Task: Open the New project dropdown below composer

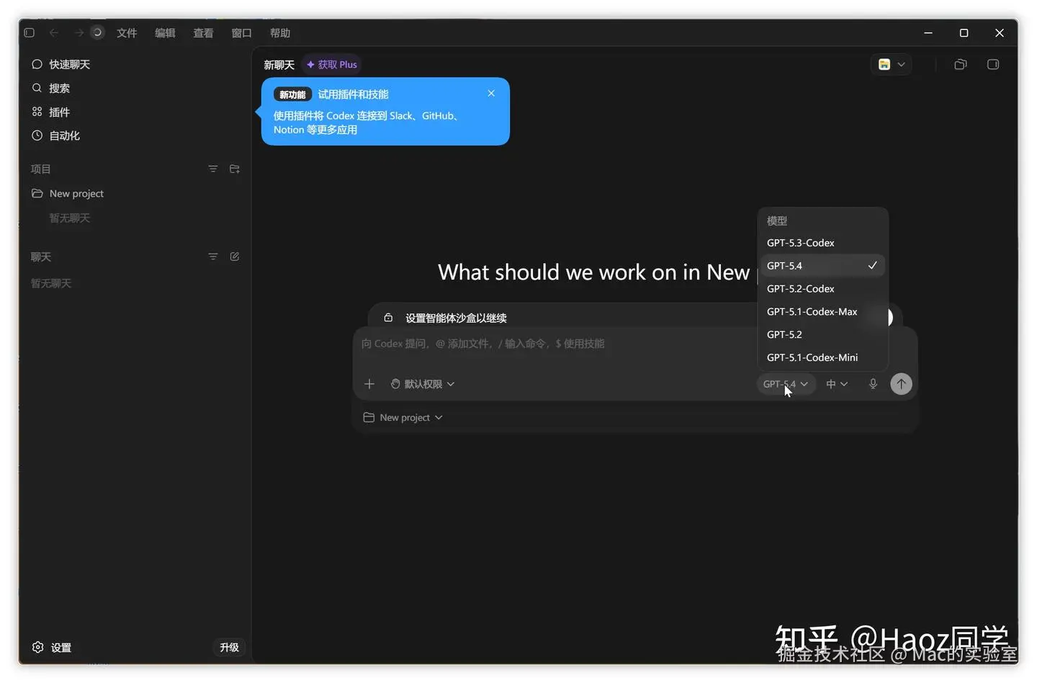Action: click(403, 418)
